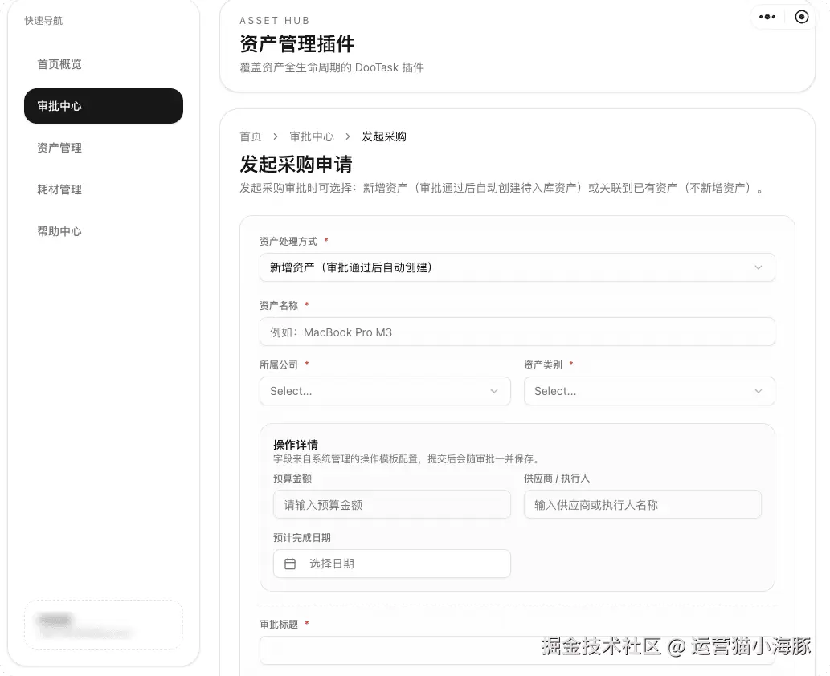Click the 资产处理方式 field label
Viewport: 830px width, 676px height.
288,241
